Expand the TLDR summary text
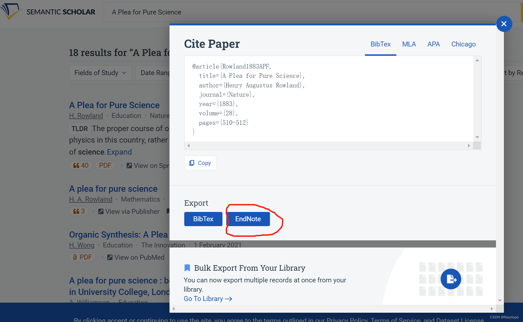Viewport: 523px width, 322px height. pyautogui.click(x=119, y=152)
